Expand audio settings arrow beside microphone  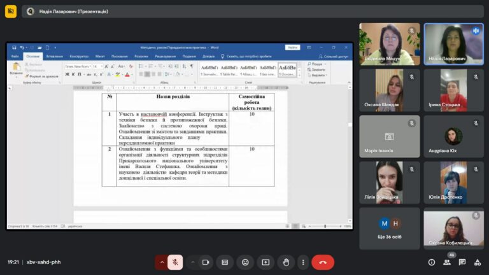[x=162, y=262]
